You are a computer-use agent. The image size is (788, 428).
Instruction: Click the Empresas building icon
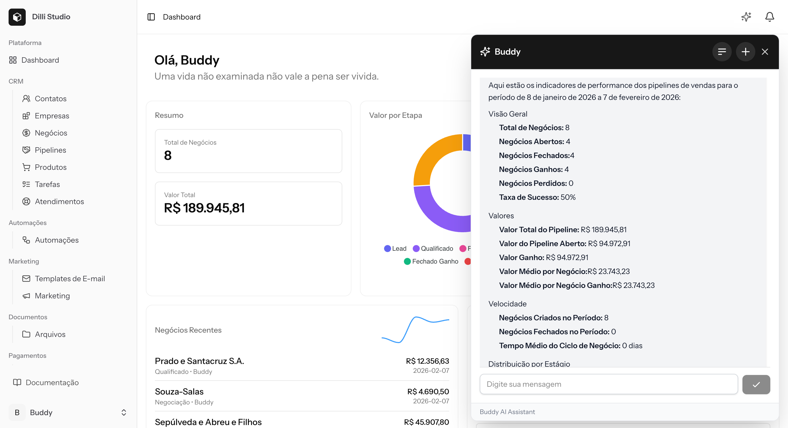(26, 115)
